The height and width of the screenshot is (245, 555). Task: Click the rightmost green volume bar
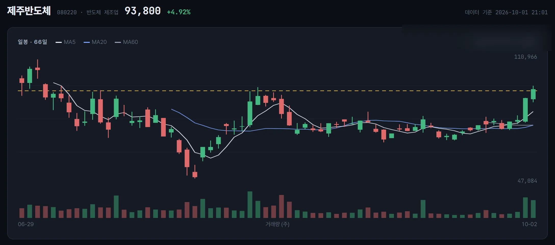[x=533, y=209]
